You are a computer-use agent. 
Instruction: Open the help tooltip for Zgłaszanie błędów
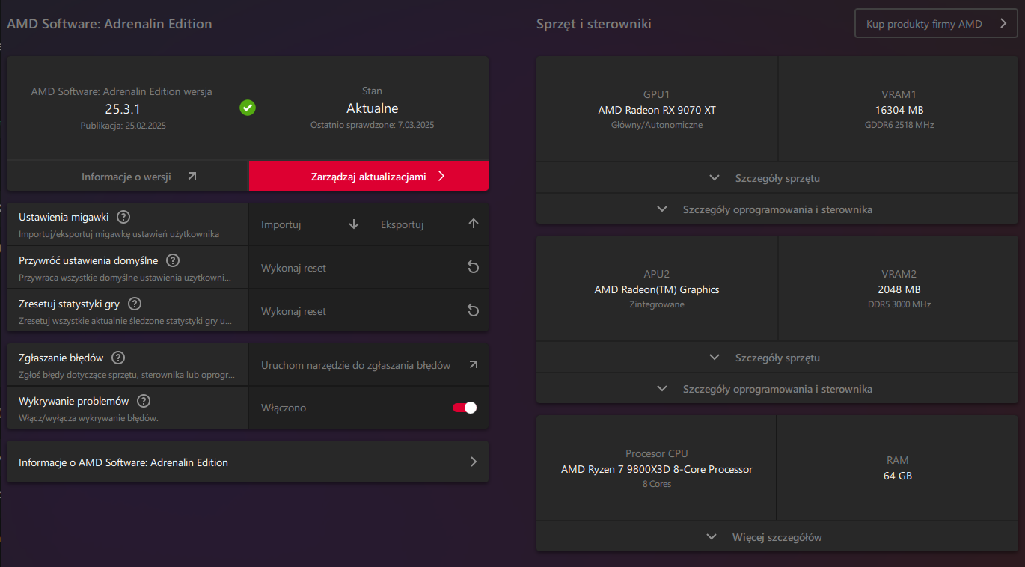(x=118, y=358)
